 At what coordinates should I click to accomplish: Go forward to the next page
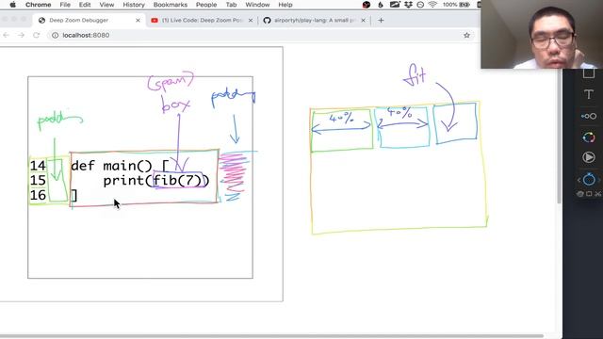tap(21, 35)
